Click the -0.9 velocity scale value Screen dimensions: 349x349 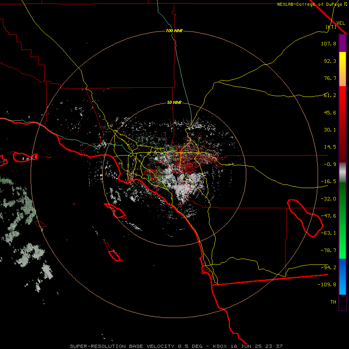click(330, 164)
